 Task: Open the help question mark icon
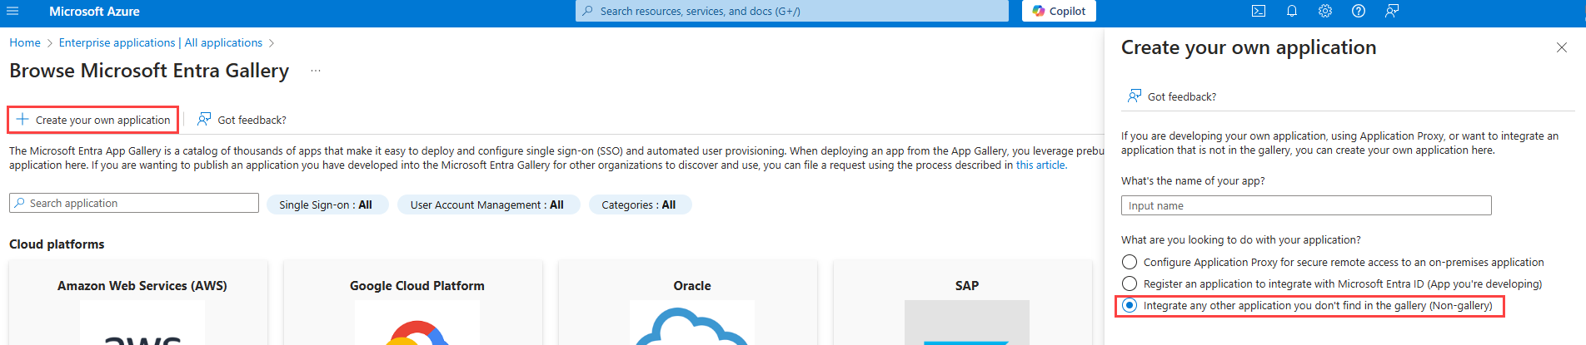[x=1359, y=11]
